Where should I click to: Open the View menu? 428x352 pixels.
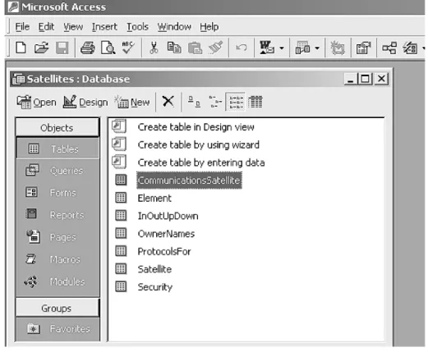[73, 27]
